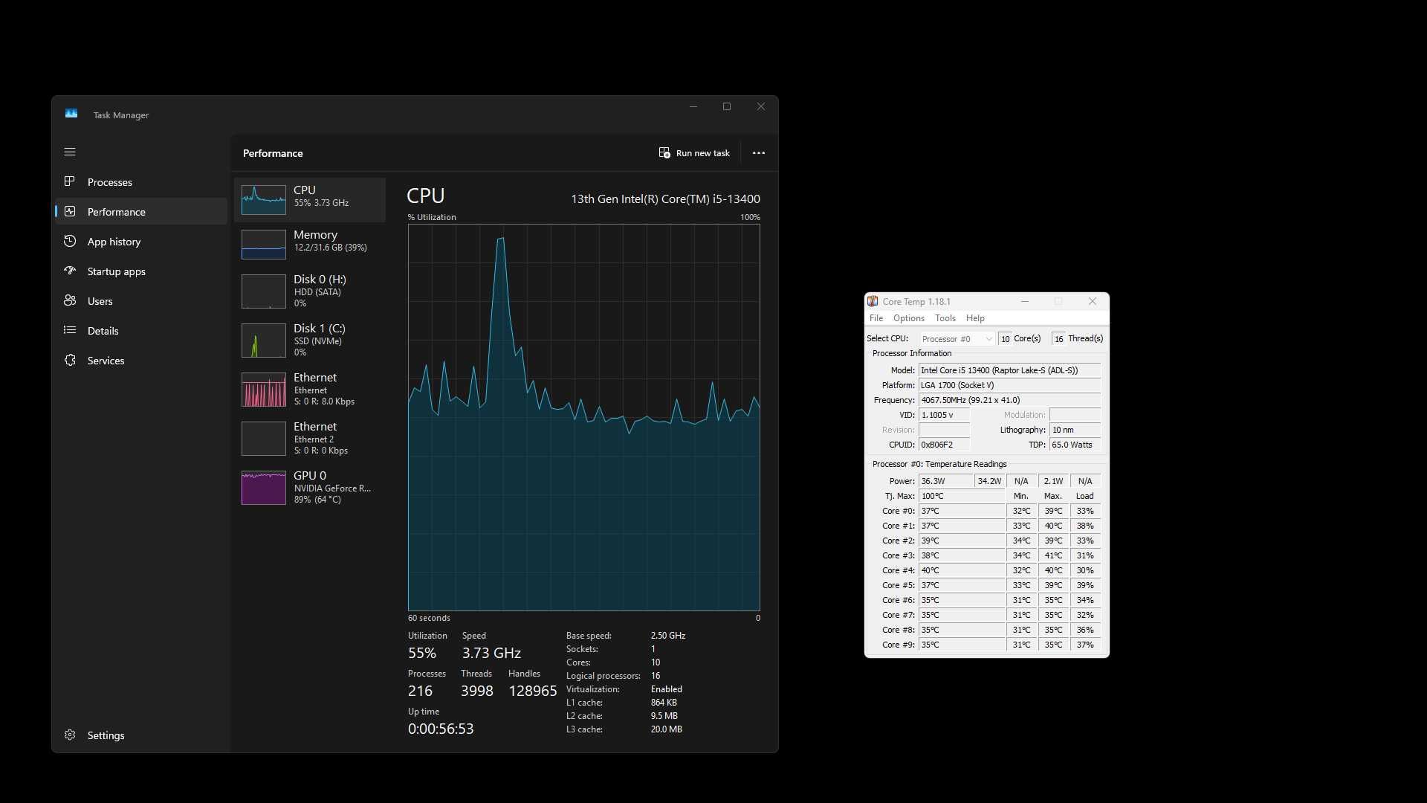Open the Details page
Image resolution: width=1427 pixels, height=803 pixels.
pos(141,330)
